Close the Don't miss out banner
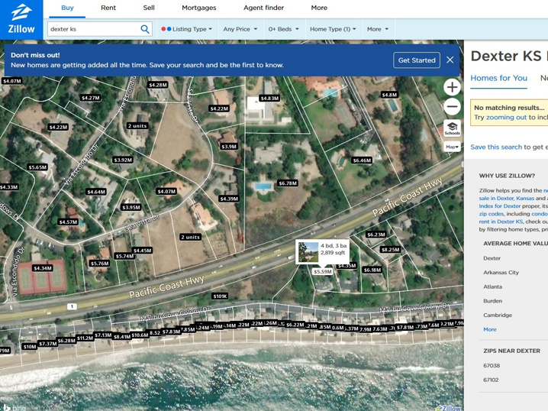Viewport: 548px width, 411px height. click(450, 60)
